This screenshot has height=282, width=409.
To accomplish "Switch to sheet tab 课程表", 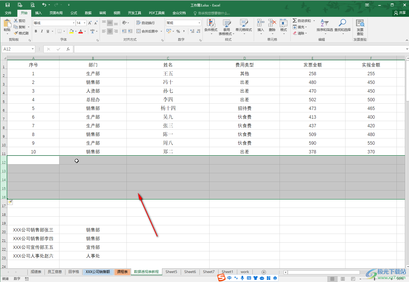I will [122, 272].
